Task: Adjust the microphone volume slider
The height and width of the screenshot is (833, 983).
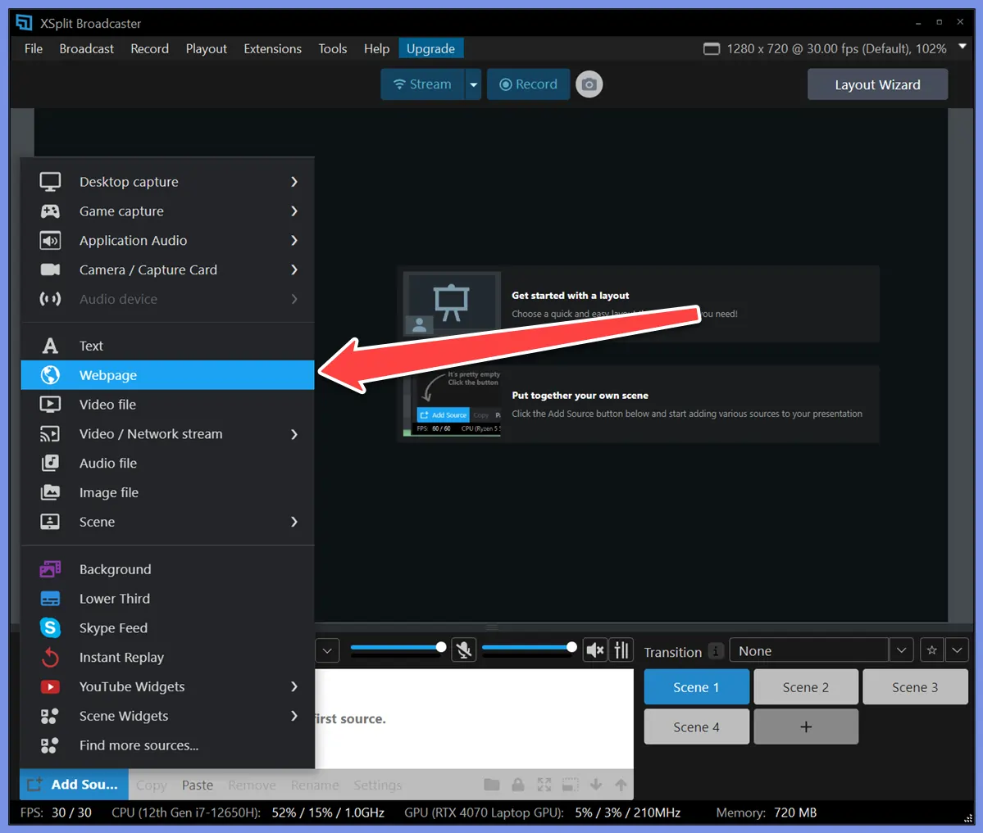Action: point(440,646)
